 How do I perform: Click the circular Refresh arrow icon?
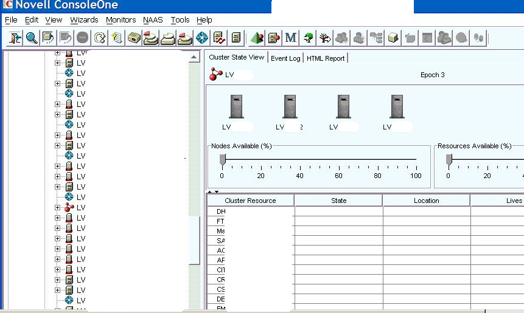(100, 38)
